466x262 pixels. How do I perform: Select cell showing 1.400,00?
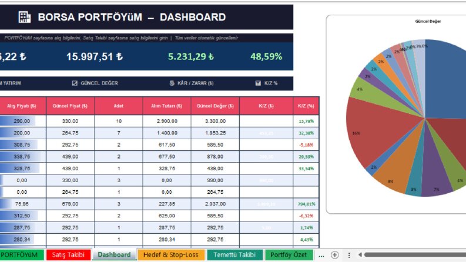pyautogui.click(x=167, y=133)
